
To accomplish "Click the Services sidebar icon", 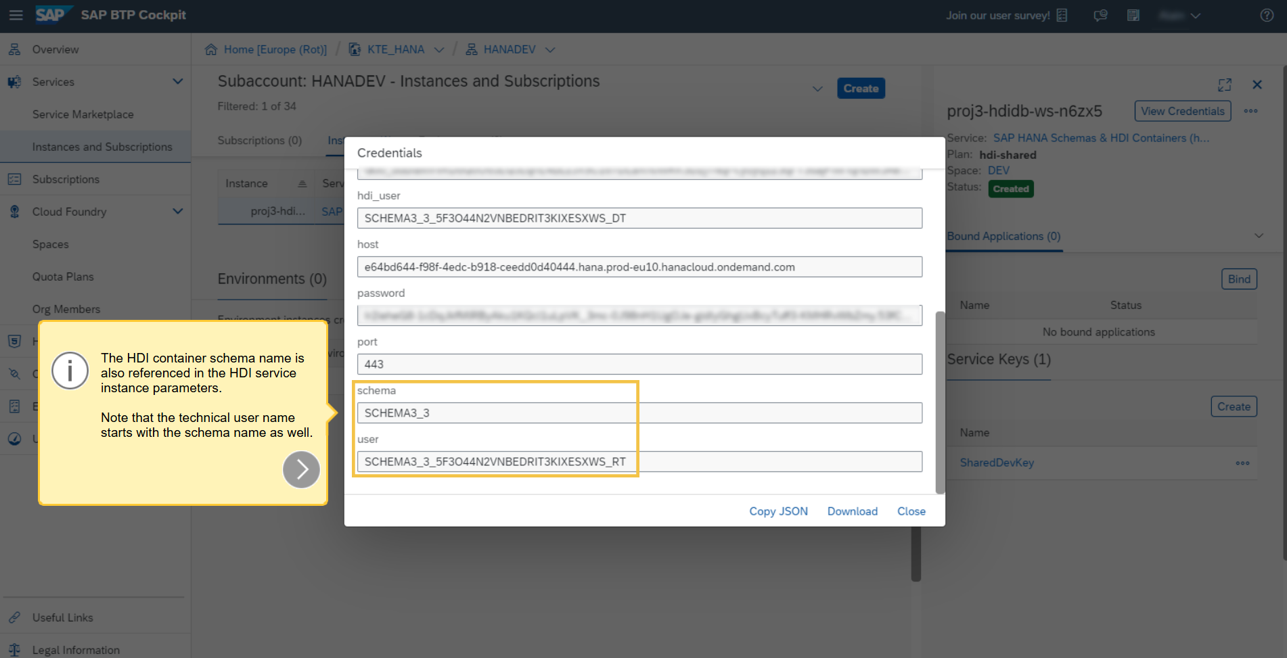I will click(x=14, y=82).
